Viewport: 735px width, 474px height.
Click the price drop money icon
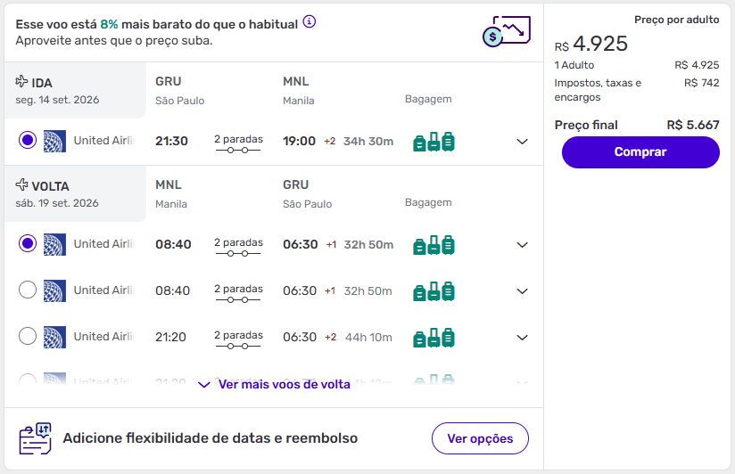pos(506,31)
